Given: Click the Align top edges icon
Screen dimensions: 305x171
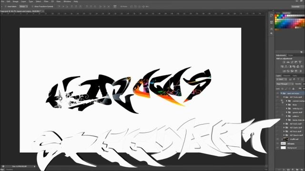Looking at the screenshot, I should click(x=59, y=6).
